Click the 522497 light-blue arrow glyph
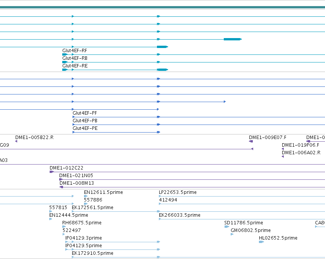Viewport: 325px width, 259px height. pyautogui.click(x=64, y=234)
